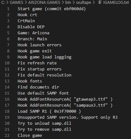
Task: Place cursor on "Start game (commit ebf060dd)" line
Action: coord(52,9)
